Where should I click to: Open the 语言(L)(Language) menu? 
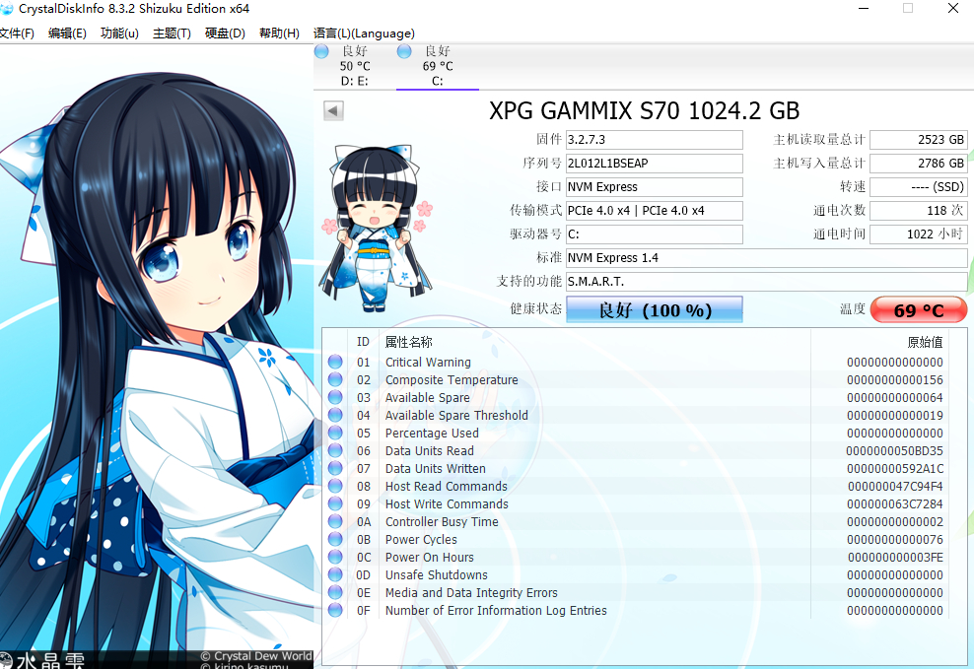coord(364,33)
